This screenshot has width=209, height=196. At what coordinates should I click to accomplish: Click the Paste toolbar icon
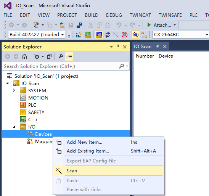click(x=107, y=25)
